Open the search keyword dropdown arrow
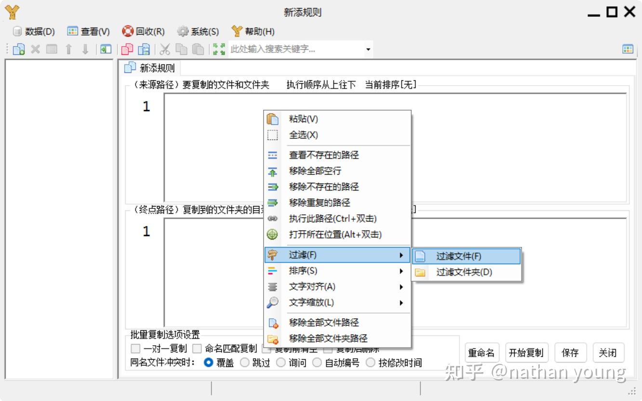642x401 pixels. (369, 49)
